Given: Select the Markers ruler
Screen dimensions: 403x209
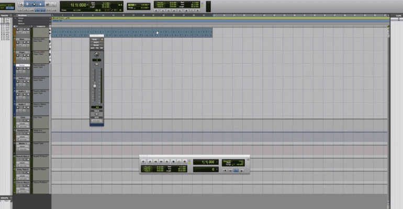Looking at the screenshot, I should click(21, 24).
